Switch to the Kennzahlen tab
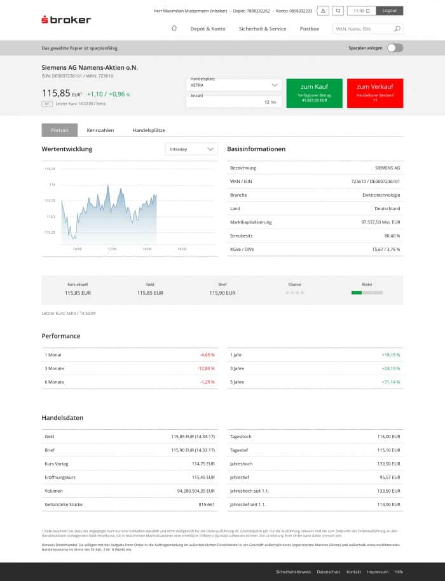 click(100, 130)
